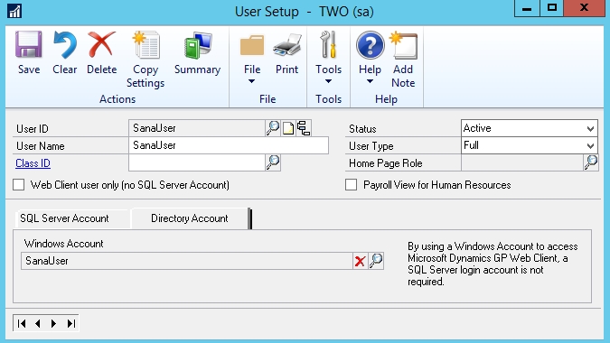Remove Windows Account with red X
The width and height of the screenshot is (610, 343).
click(x=360, y=261)
